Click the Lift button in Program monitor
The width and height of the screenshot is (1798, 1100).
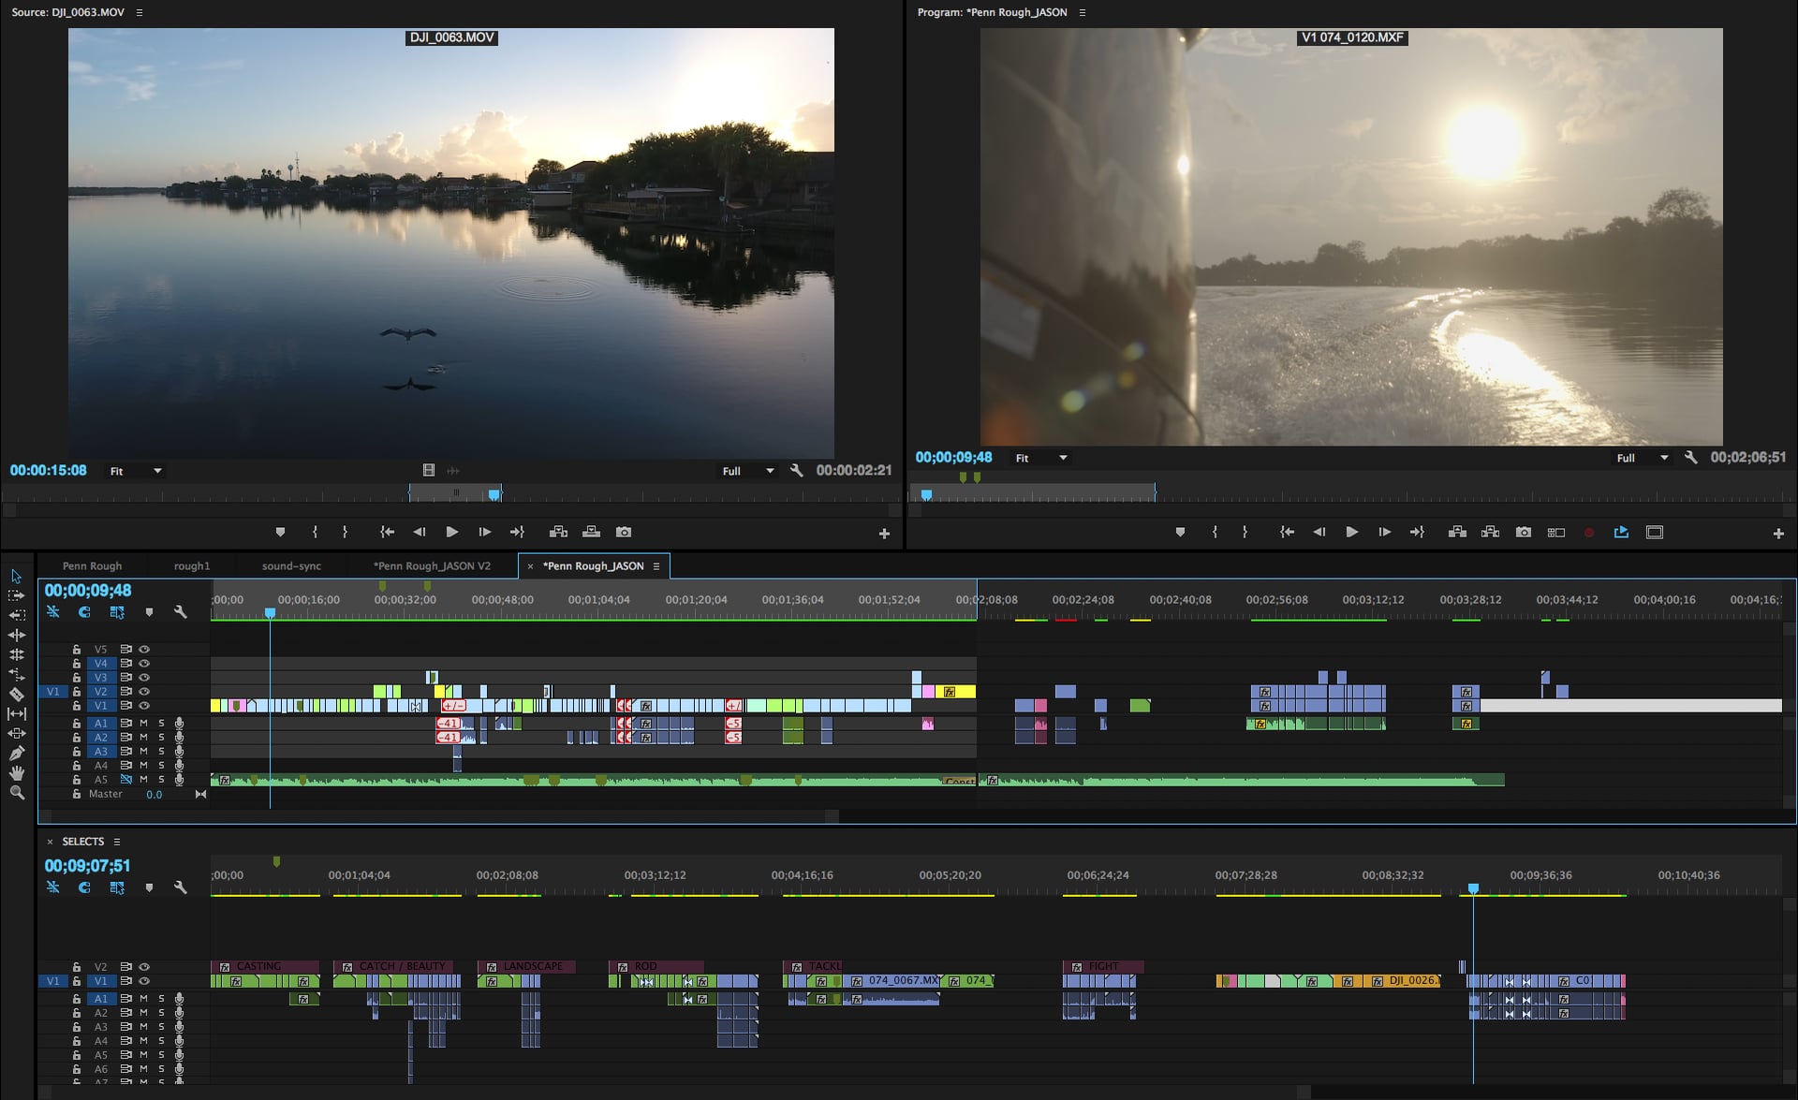(1457, 532)
